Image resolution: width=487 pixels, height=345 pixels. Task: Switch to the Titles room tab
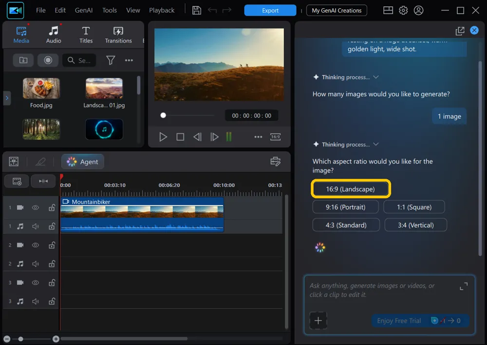(86, 34)
